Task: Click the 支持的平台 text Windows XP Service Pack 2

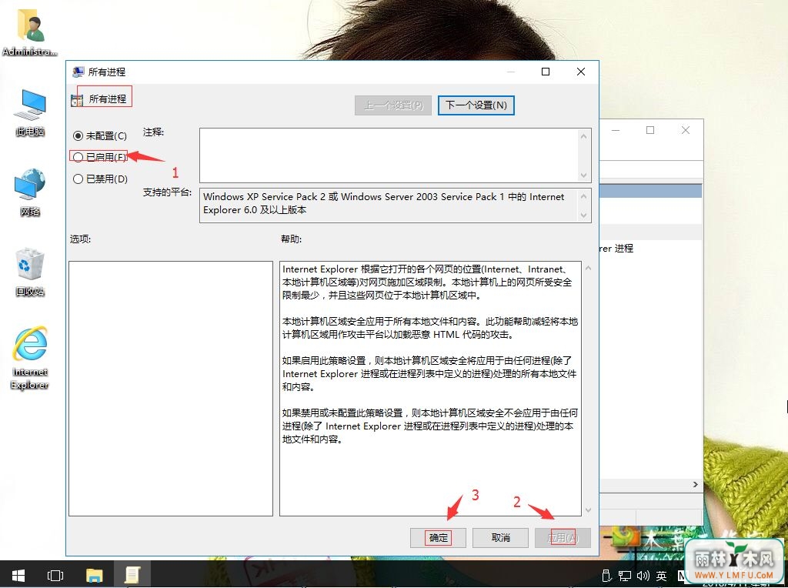Action: point(383,203)
